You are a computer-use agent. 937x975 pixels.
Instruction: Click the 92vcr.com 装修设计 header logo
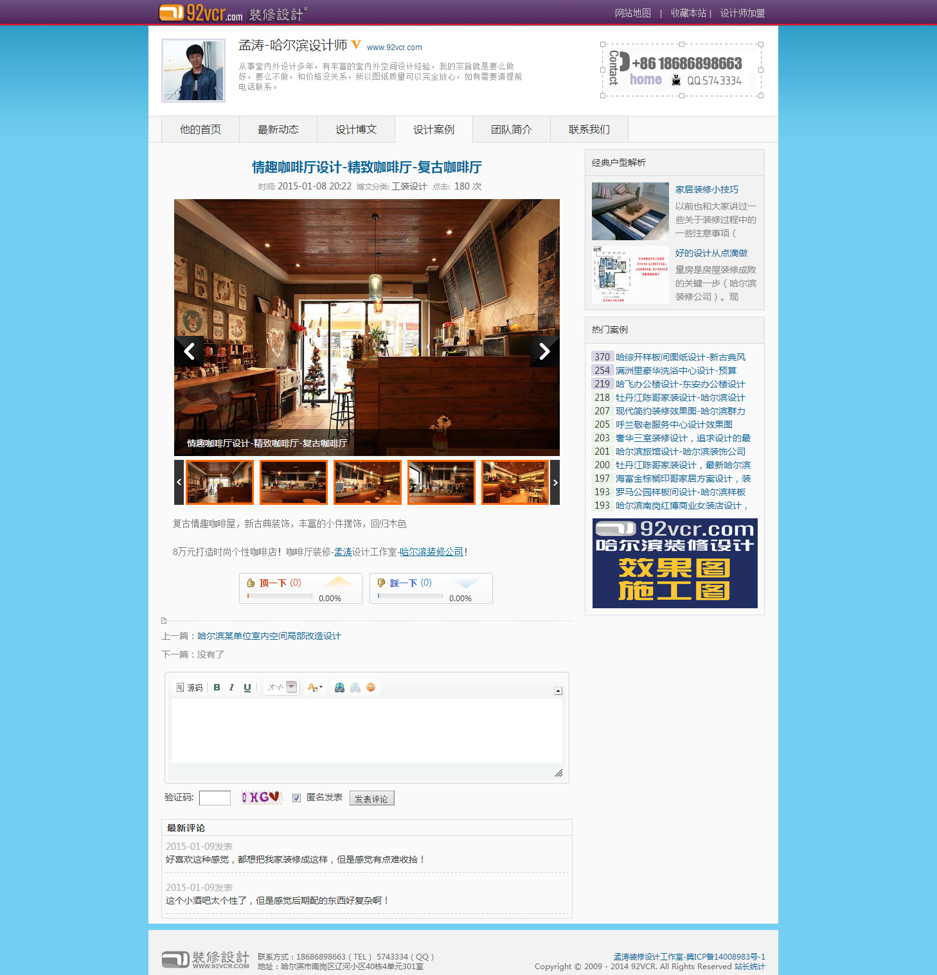pos(233,13)
